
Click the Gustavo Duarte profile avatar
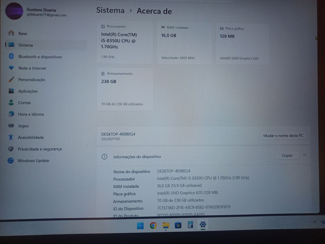click(14, 11)
